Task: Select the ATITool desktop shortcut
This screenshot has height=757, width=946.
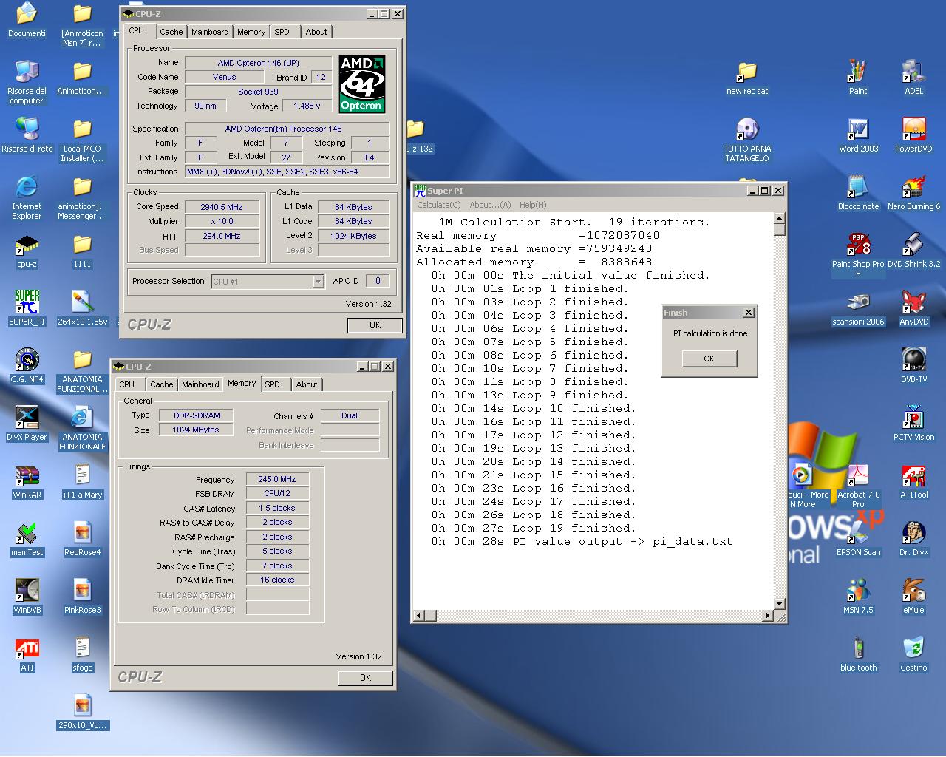Action: [x=913, y=481]
